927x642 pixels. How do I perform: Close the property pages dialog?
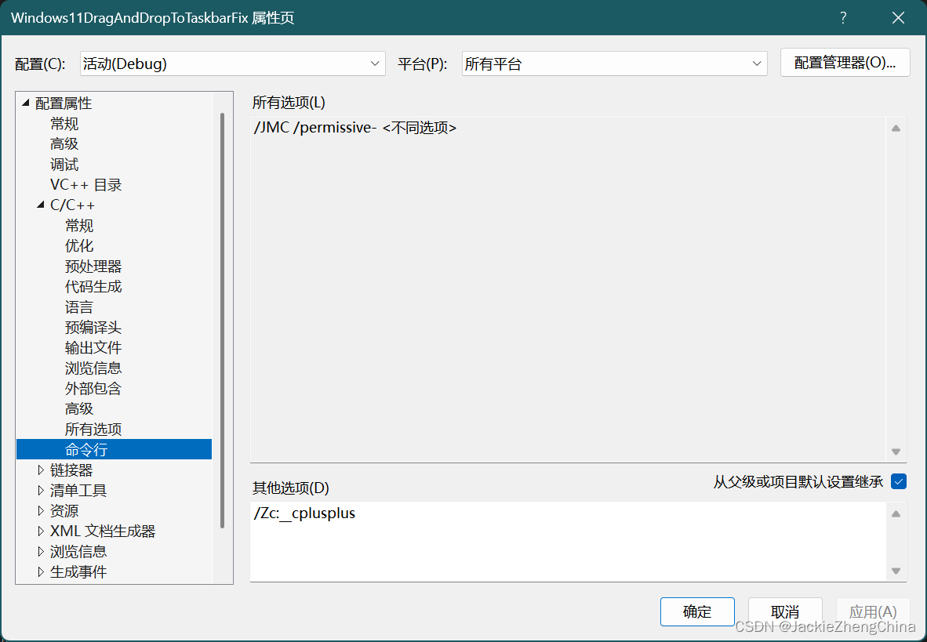point(898,18)
